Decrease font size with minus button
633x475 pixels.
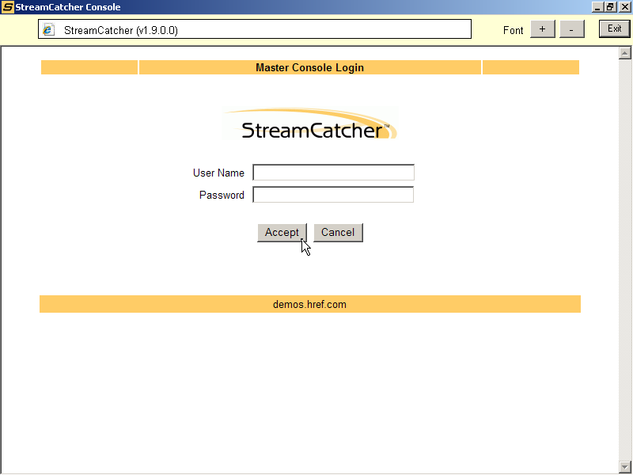click(x=571, y=29)
